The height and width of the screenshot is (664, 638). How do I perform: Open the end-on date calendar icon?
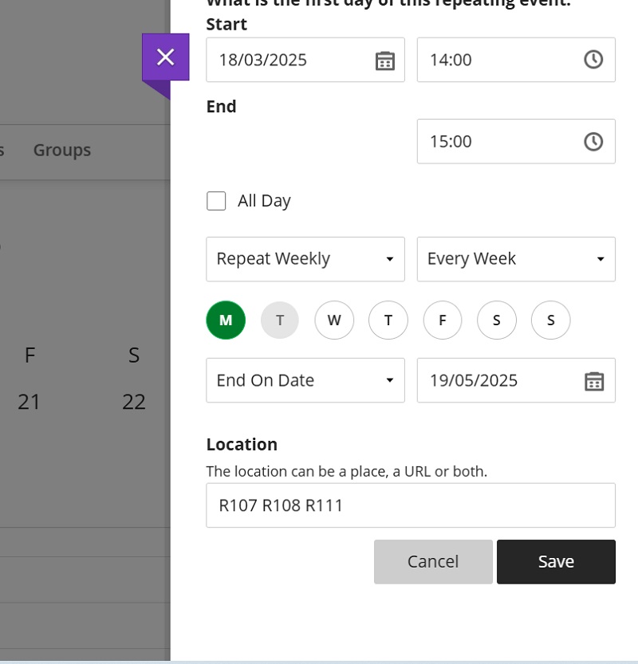click(594, 381)
